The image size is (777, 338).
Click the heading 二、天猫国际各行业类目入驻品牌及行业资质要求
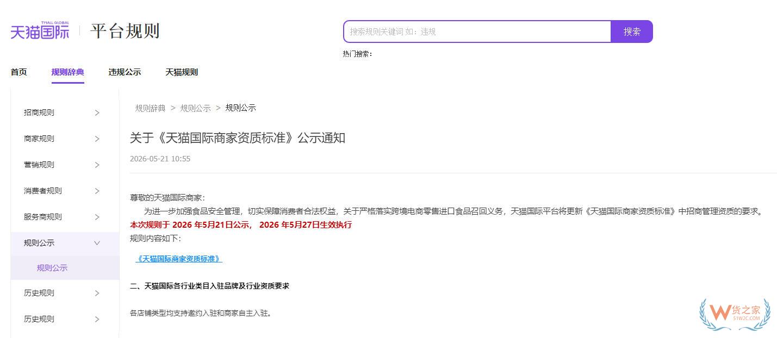pos(209,286)
